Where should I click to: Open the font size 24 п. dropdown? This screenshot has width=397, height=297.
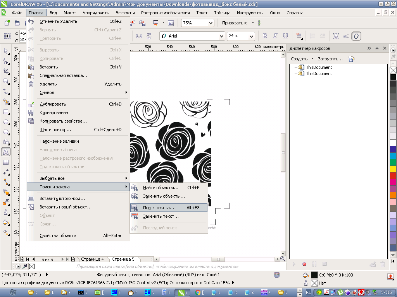[x=251, y=36]
